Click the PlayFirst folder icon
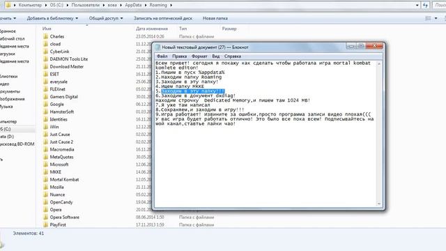Viewport: 446px width, 251px height. [45, 225]
